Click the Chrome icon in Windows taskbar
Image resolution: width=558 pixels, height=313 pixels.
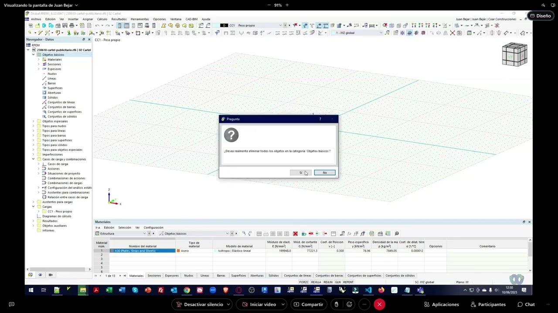[x=187, y=290]
